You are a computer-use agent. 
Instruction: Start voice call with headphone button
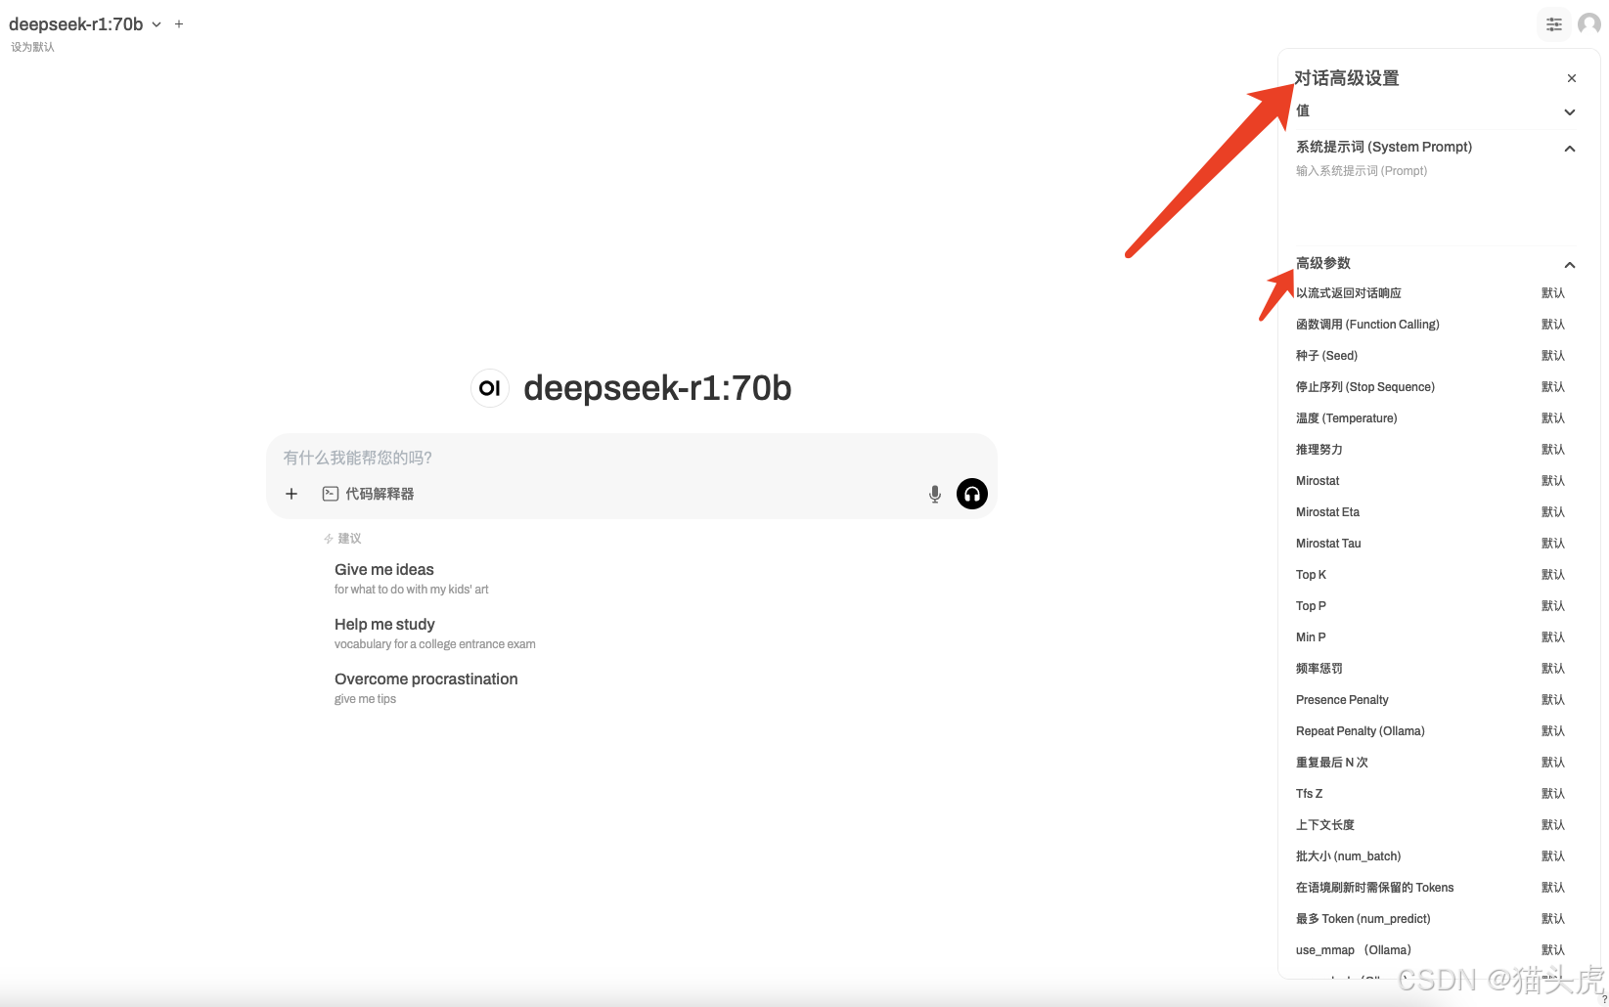972,495
